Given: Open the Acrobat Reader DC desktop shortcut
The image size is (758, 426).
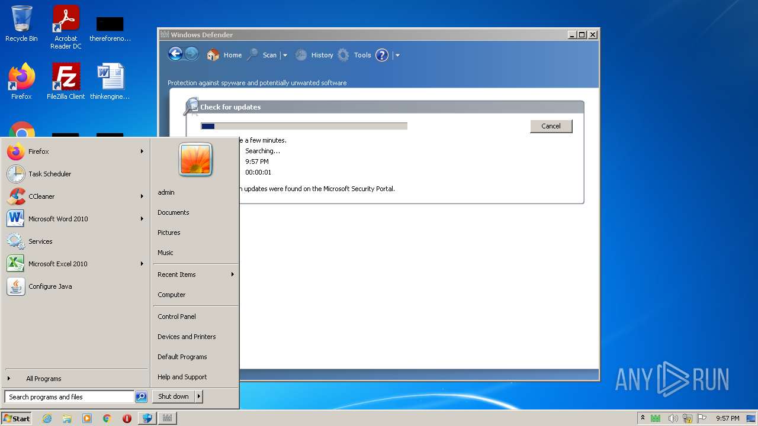Looking at the screenshot, I should 66,27.
